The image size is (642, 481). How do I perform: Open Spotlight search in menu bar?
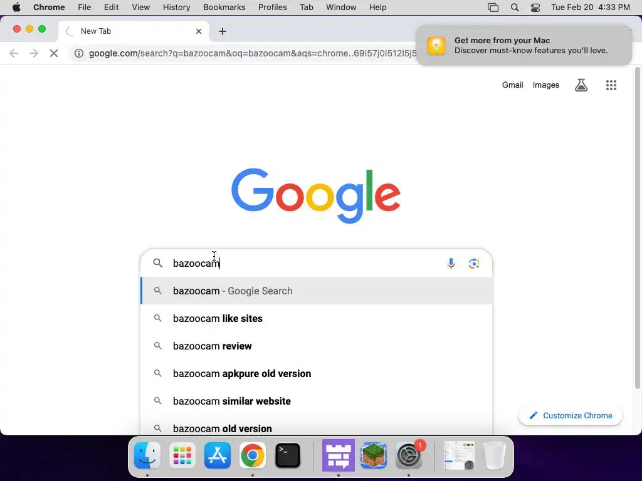(515, 8)
